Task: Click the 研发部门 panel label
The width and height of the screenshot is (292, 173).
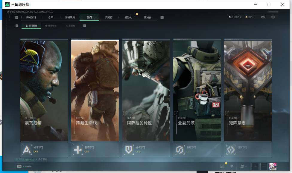Action: 242,147
